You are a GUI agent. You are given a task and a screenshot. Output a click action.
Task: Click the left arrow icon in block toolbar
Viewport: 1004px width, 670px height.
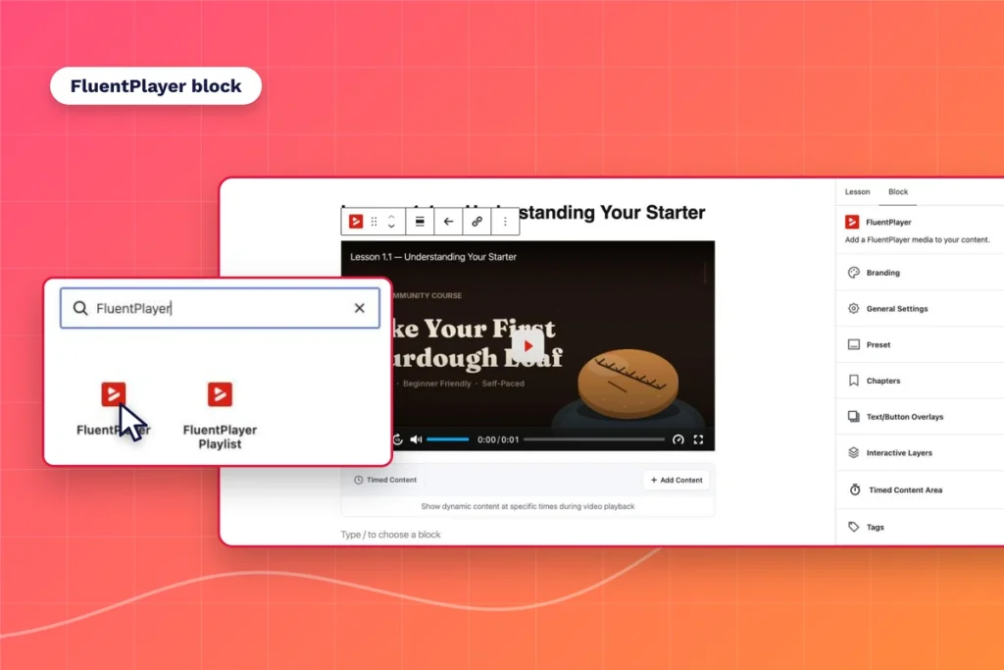[448, 222]
